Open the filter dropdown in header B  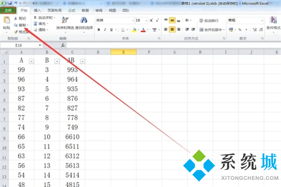(x=57, y=61)
